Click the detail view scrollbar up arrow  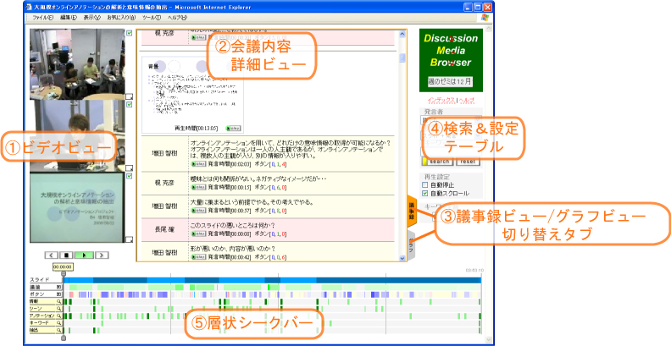pos(402,33)
